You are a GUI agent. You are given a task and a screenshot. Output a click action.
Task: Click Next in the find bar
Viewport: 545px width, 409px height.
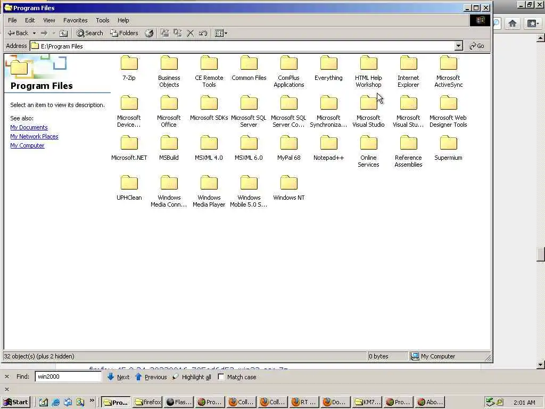(x=119, y=377)
